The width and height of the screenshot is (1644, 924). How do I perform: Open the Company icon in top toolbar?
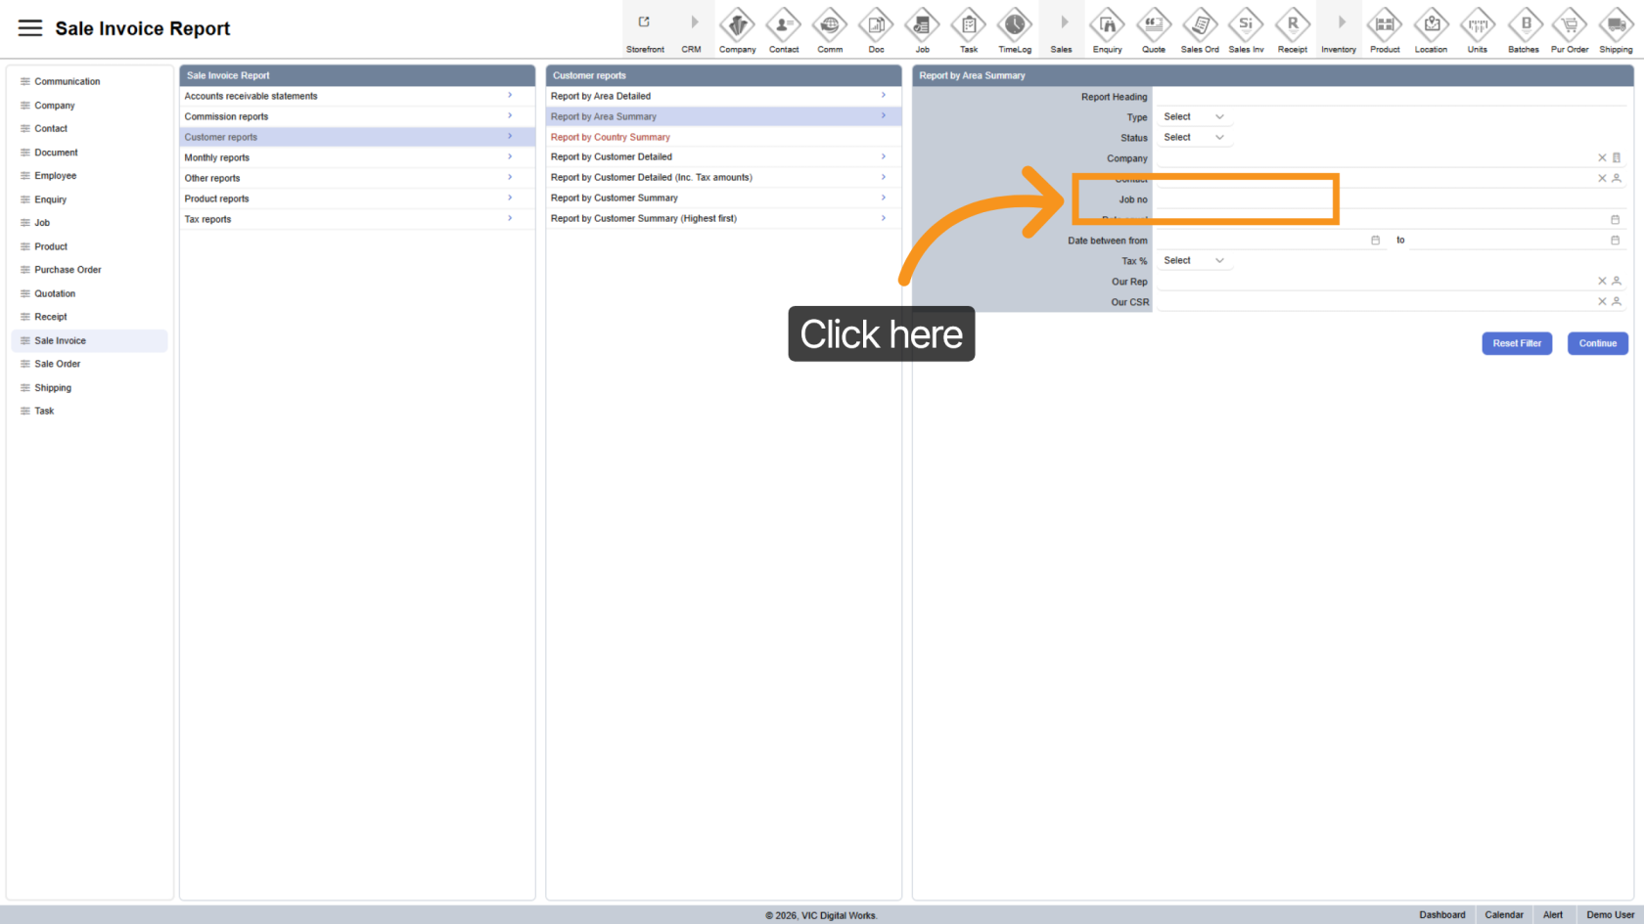737,25
